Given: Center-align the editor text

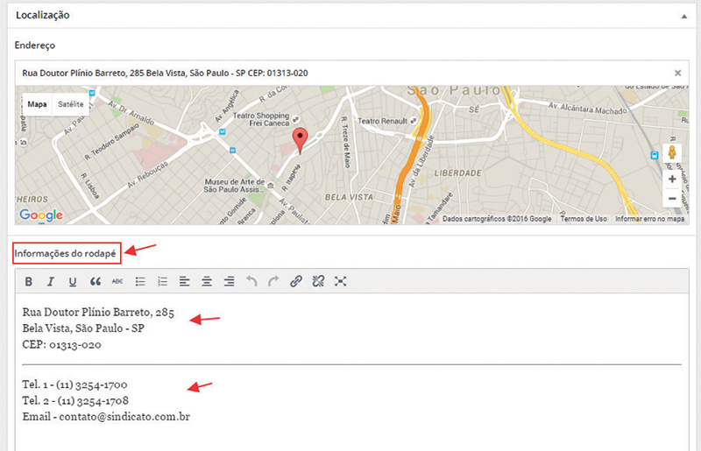Looking at the screenshot, I should 207,282.
